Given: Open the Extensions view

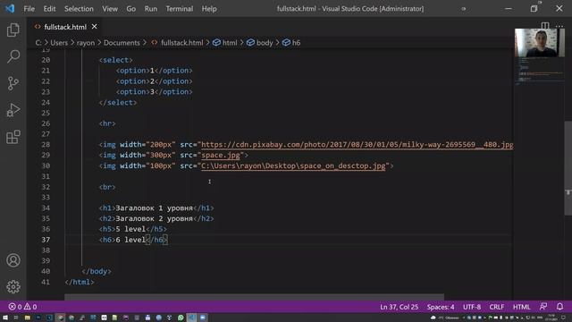Looking at the screenshot, I should point(13,137).
